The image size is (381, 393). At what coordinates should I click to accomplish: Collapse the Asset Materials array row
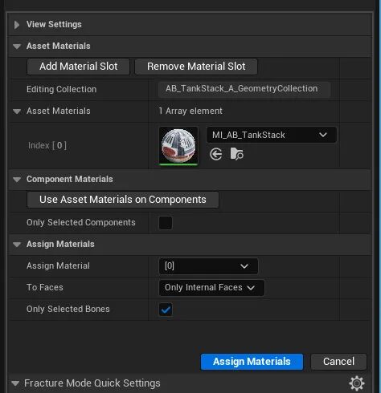17,111
